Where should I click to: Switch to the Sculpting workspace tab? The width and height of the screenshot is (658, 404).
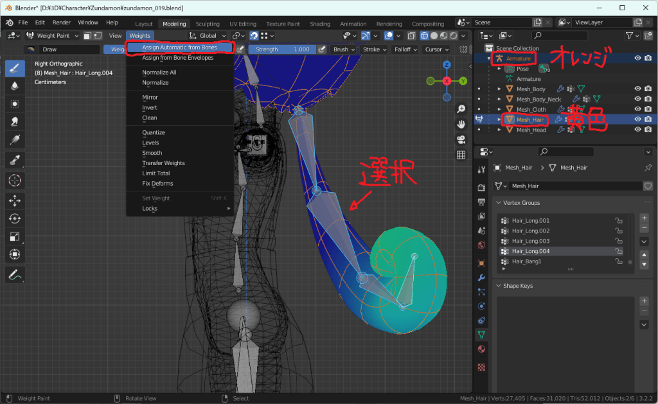(x=207, y=24)
